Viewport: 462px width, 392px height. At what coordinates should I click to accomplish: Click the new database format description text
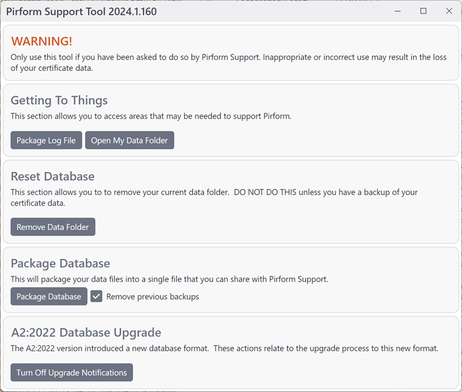coord(224,348)
